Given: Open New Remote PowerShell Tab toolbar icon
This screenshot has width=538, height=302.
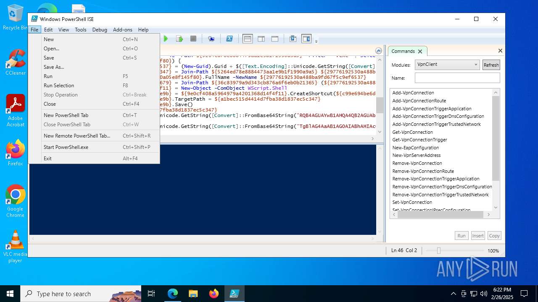Looking at the screenshot, I should pyautogui.click(x=211, y=39).
